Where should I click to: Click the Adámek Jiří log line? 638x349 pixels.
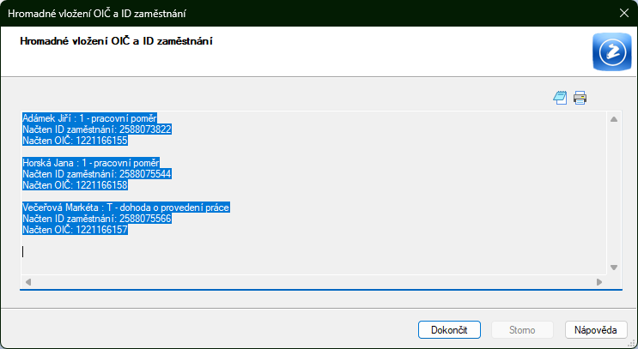[x=89, y=117]
